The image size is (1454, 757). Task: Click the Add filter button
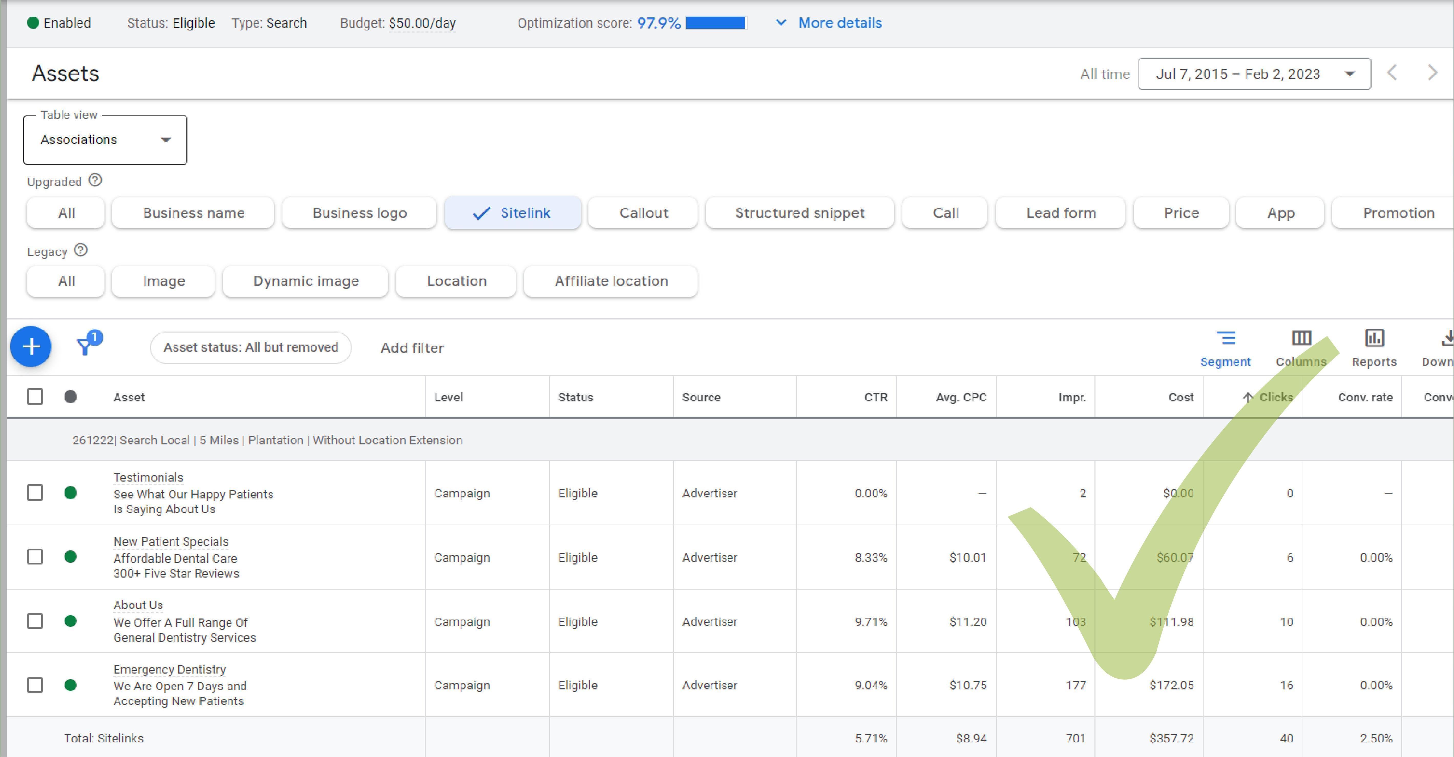click(x=412, y=348)
